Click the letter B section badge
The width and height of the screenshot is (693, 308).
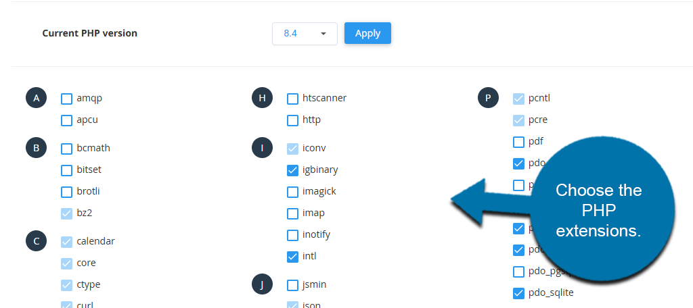(36, 148)
